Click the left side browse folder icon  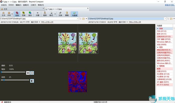tap(83, 19)
